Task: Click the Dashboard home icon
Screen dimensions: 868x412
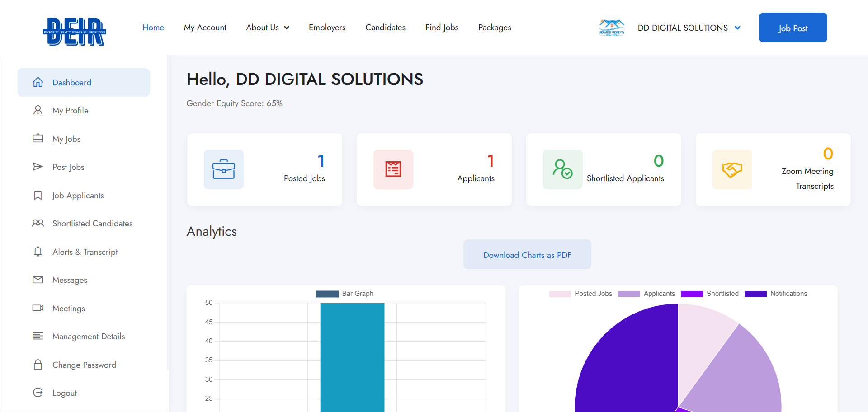Action: pyautogui.click(x=38, y=82)
